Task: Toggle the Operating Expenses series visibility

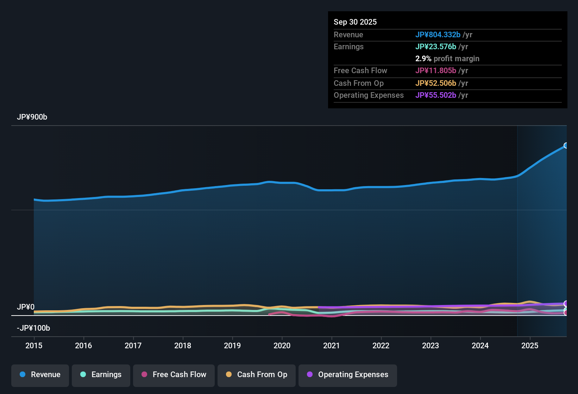Action: pyautogui.click(x=347, y=375)
